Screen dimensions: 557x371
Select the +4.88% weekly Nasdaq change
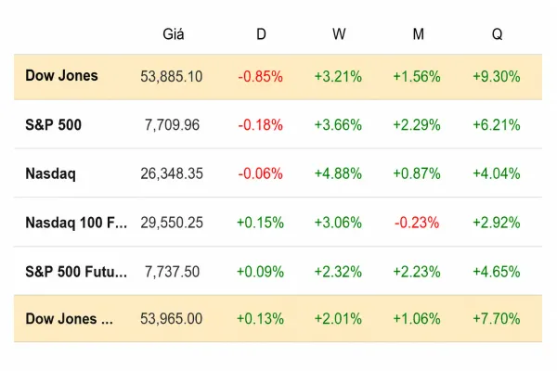point(338,173)
